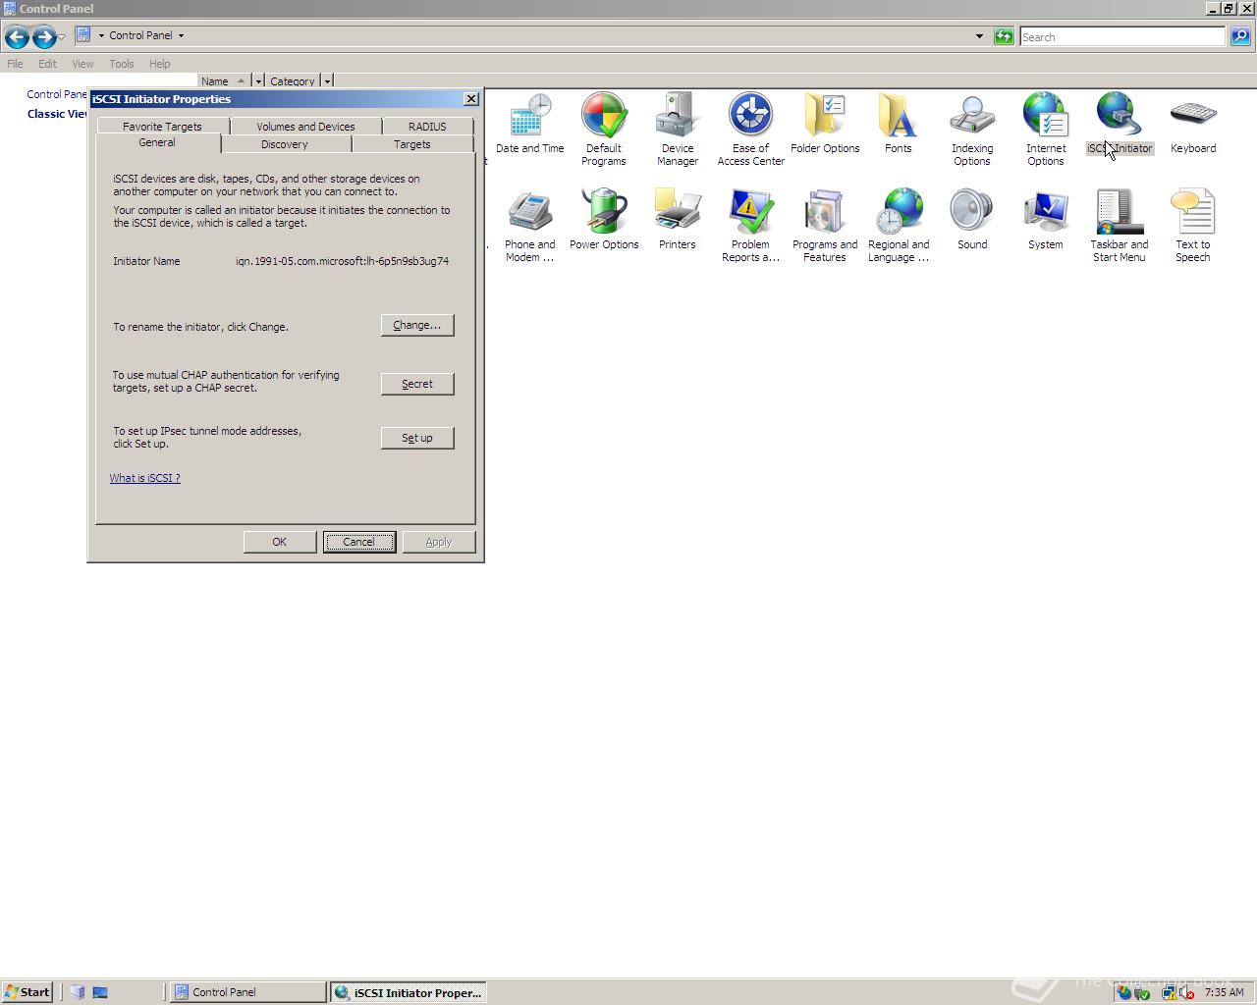
Task: Click the Change... button
Action: pyautogui.click(x=417, y=325)
